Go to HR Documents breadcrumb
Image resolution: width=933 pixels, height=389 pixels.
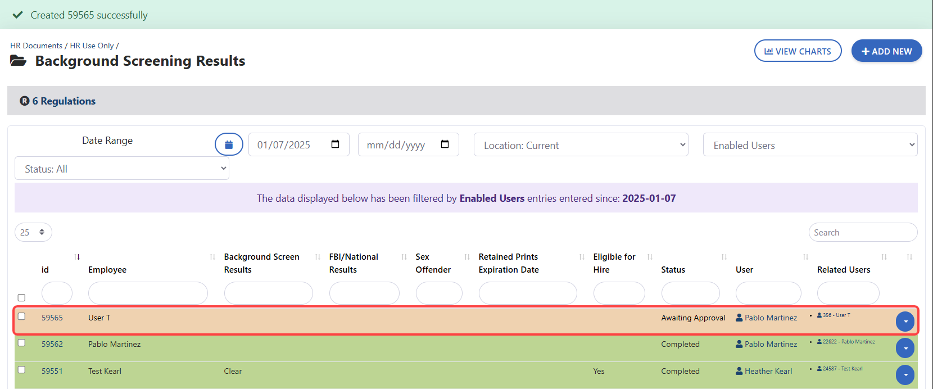coord(36,46)
